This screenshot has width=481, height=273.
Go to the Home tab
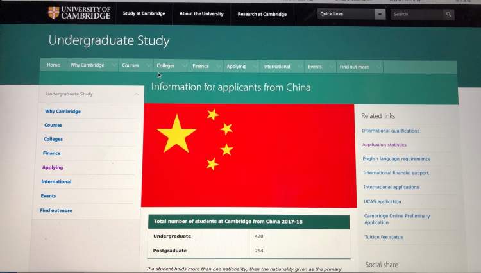tap(53, 65)
